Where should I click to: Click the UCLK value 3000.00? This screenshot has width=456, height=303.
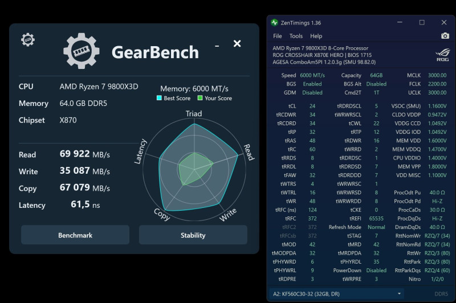(x=437, y=93)
